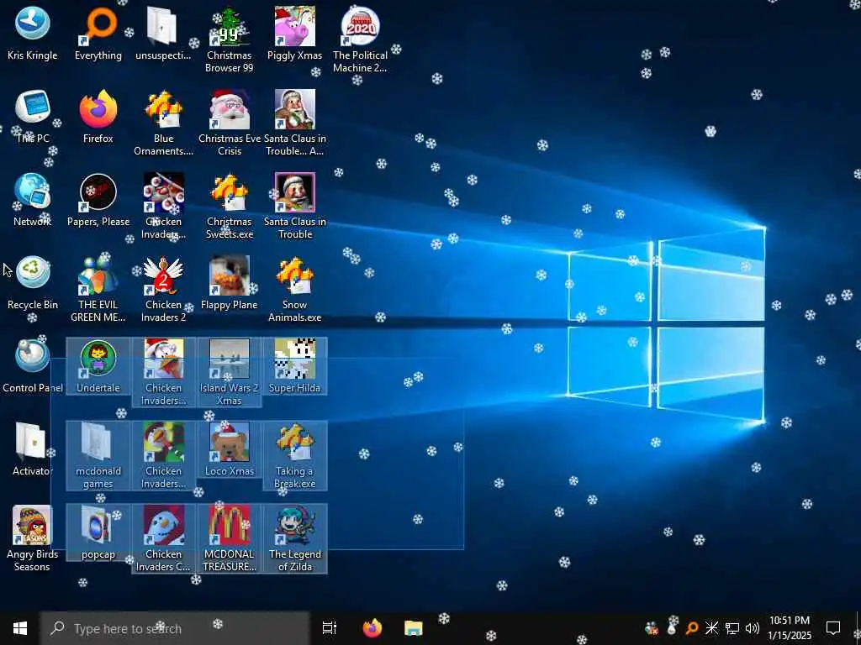Open network status in system tray

pyautogui.click(x=732, y=628)
